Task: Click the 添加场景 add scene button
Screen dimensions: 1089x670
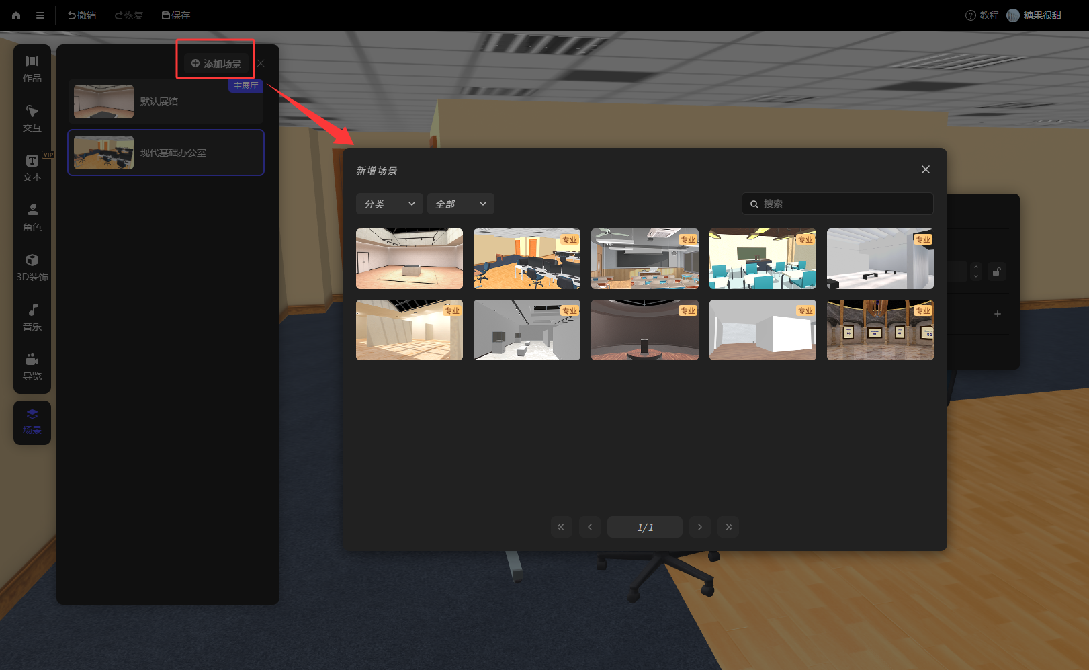Action: click(216, 63)
